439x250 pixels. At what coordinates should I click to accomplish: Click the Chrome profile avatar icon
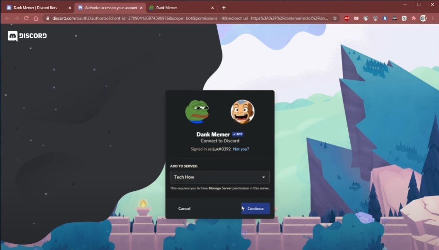click(x=423, y=18)
